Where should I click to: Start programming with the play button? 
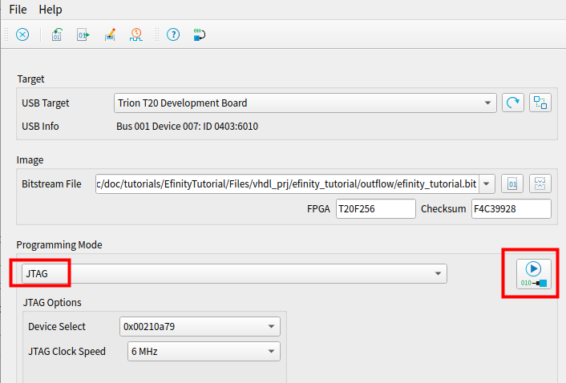pyautogui.click(x=533, y=274)
